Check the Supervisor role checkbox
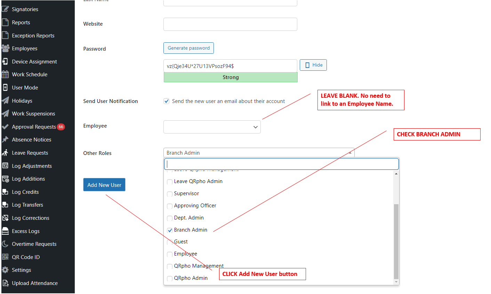This screenshot has width=491, height=294. (x=170, y=193)
